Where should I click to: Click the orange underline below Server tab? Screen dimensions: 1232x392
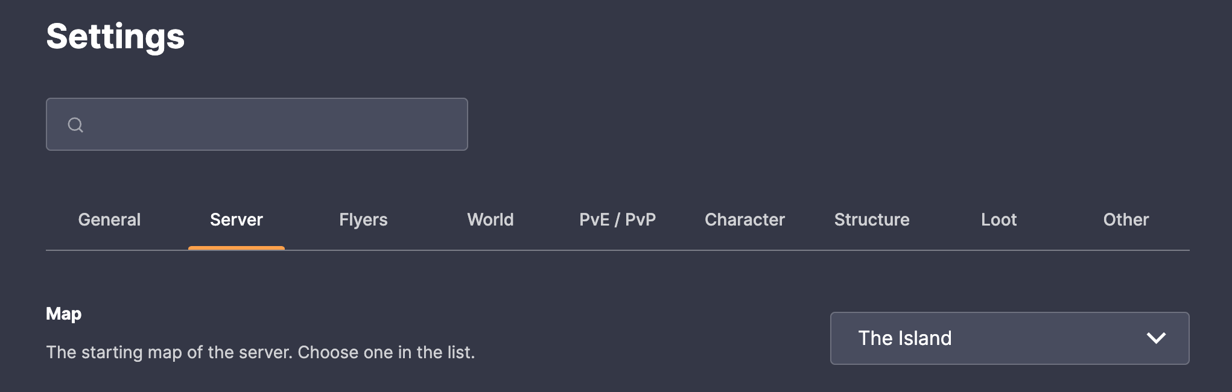pyautogui.click(x=237, y=248)
